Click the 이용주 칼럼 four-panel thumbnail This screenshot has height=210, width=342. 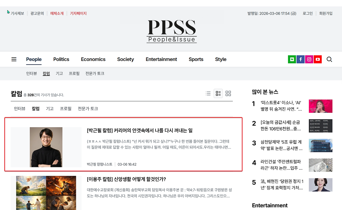pyautogui.click(x=46, y=193)
